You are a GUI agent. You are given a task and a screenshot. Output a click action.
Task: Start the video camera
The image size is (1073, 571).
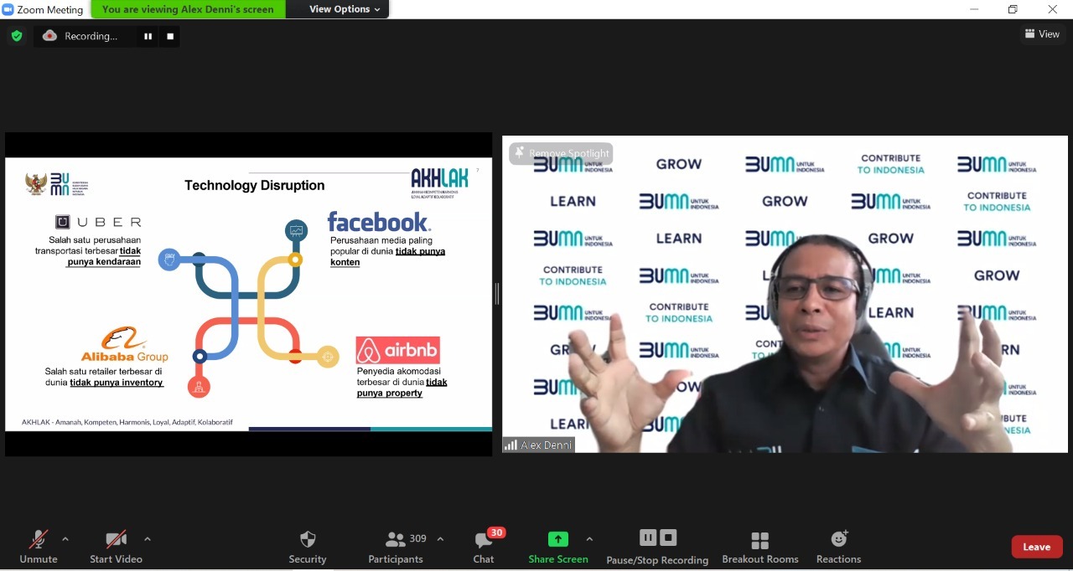tap(116, 546)
